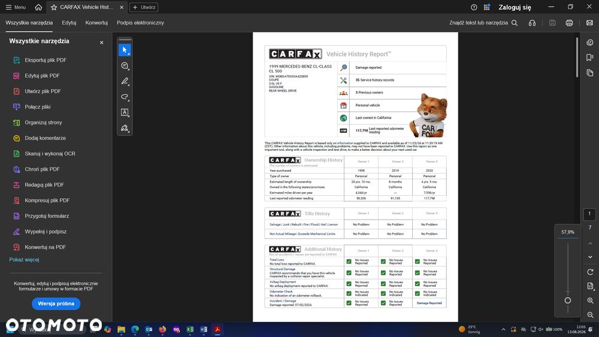Click the Wersja próbna button
The height and width of the screenshot is (337, 599).
(x=56, y=304)
